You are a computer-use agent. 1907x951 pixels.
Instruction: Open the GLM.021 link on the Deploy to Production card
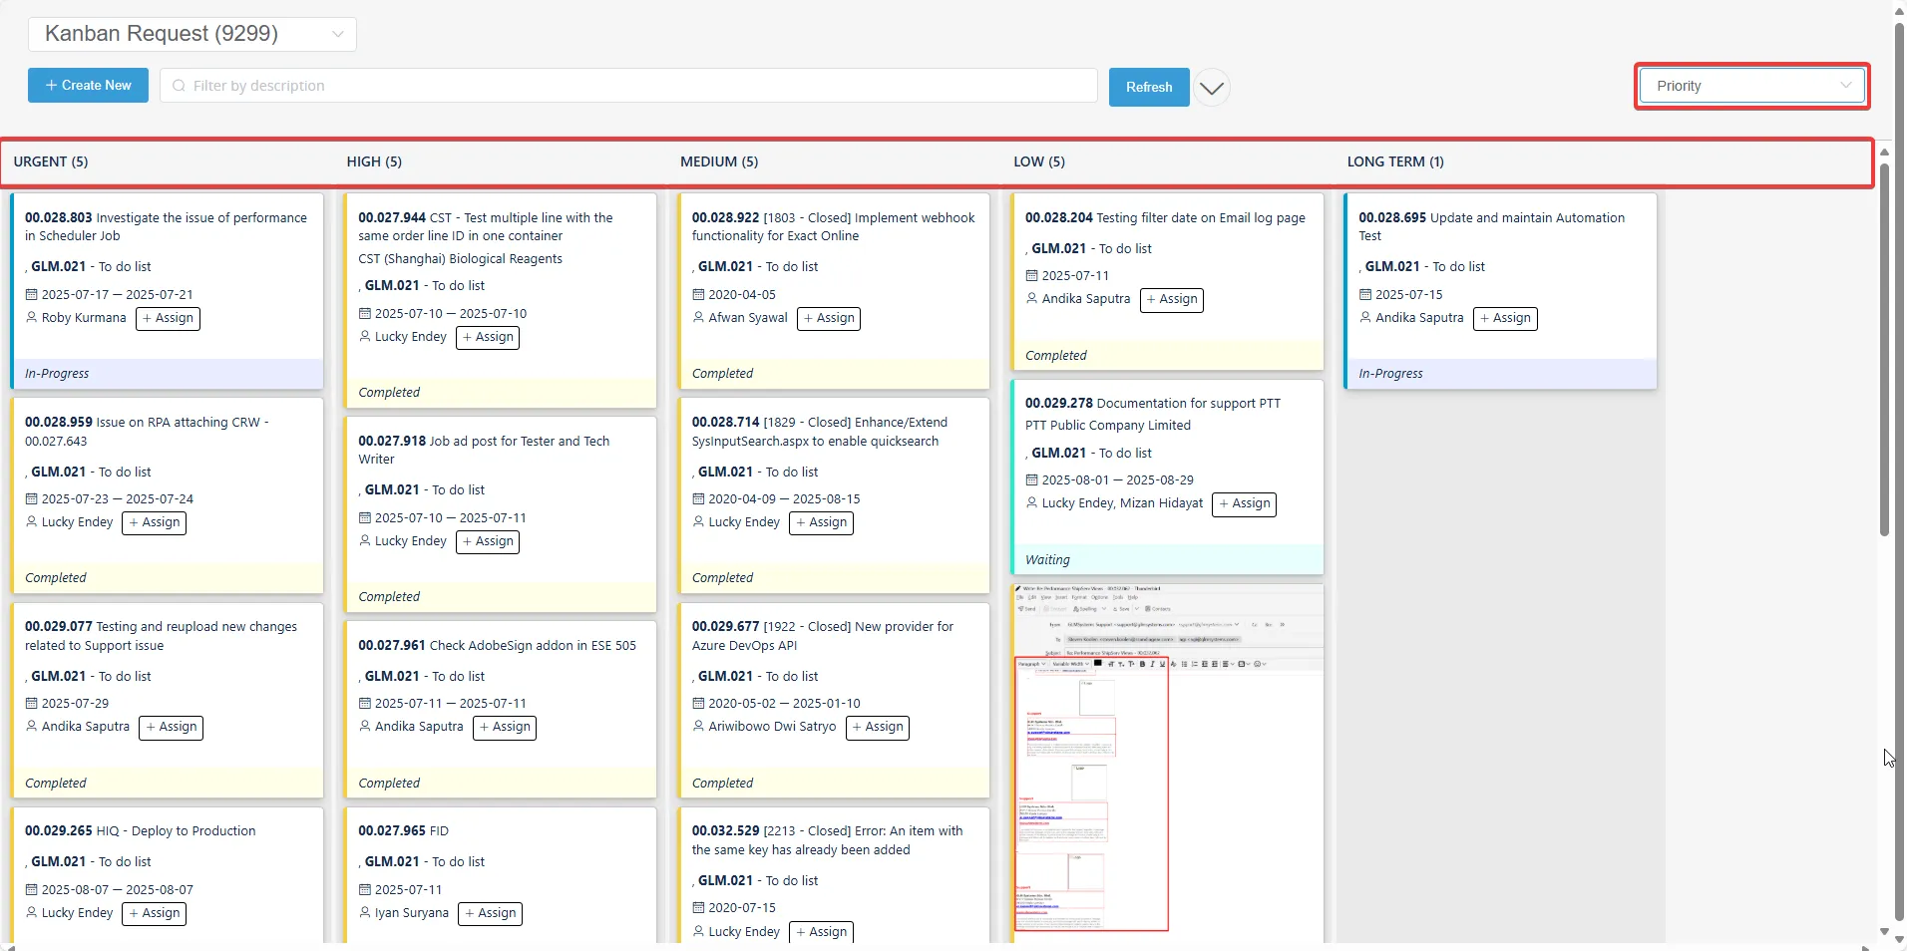[57, 861]
